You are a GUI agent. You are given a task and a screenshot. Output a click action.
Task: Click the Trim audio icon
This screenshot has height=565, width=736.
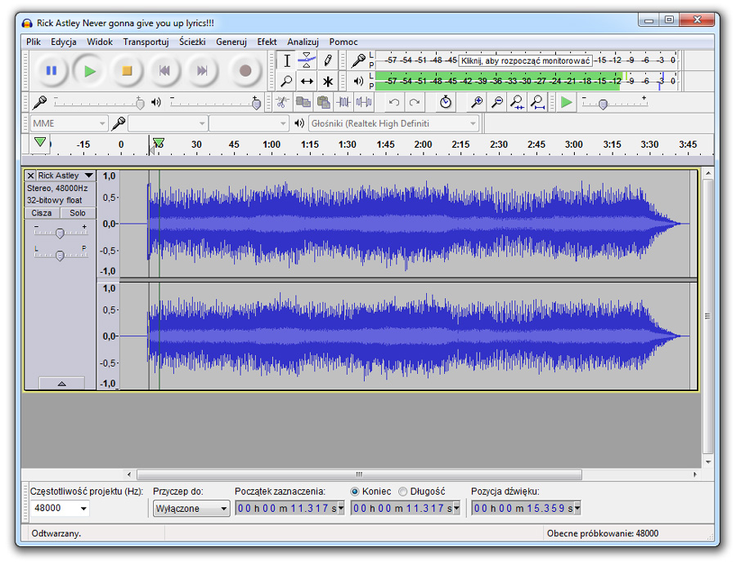[343, 102]
